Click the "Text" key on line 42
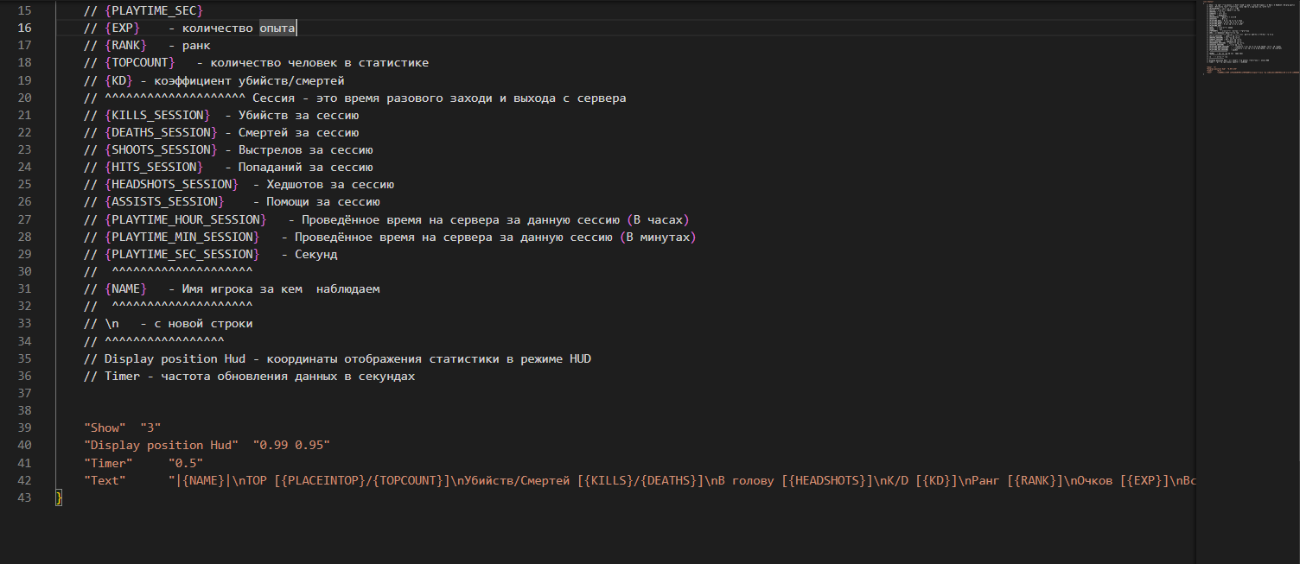Image resolution: width=1300 pixels, height=564 pixels. [105, 480]
